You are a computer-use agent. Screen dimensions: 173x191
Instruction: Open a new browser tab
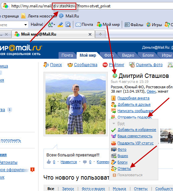point(100,34)
